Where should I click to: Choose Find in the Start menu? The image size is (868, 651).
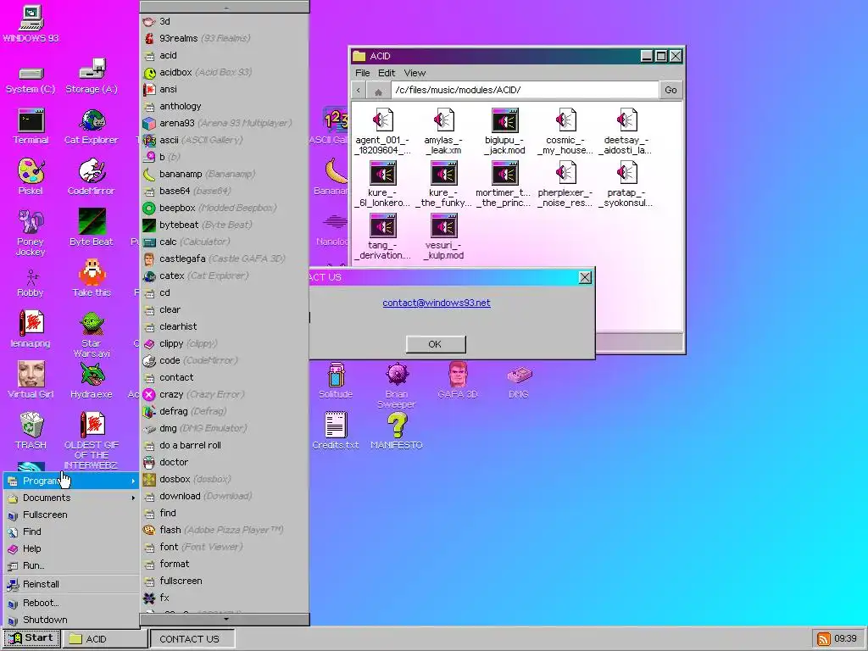71,531
